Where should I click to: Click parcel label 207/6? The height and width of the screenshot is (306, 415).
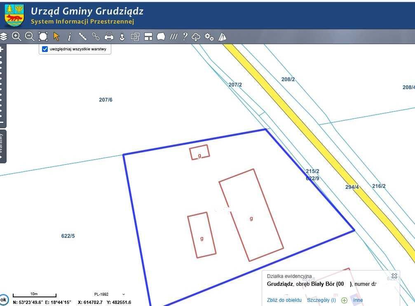click(106, 100)
